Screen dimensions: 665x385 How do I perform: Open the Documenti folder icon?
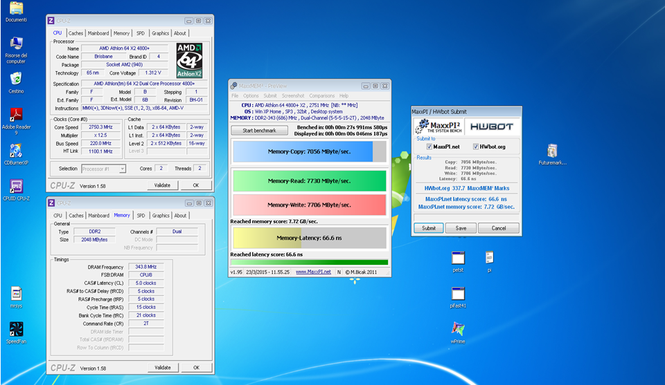pos(16,12)
